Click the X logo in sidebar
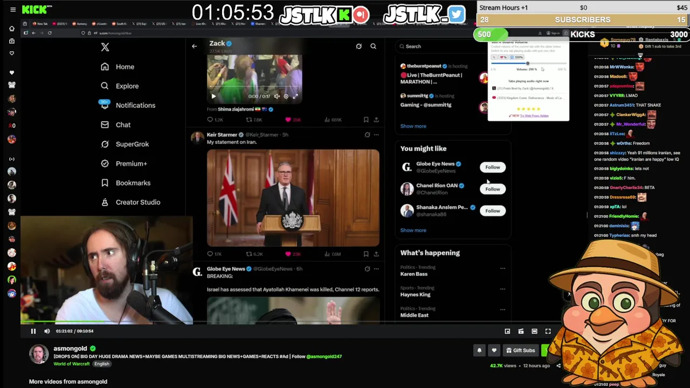This screenshot has width=690, height=388. pyautogui.click(x=105, y=47)
